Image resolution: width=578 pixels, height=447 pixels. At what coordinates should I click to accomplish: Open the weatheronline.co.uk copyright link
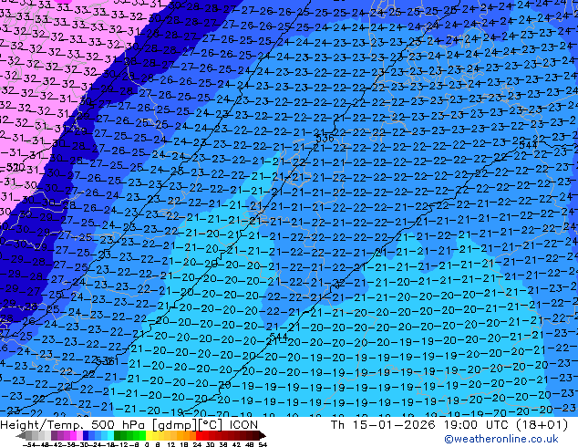point(501,439)
